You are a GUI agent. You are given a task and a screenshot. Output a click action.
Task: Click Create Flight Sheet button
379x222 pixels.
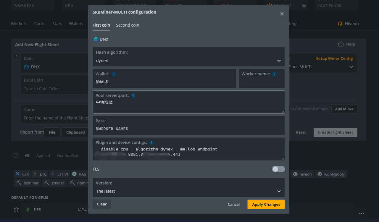click(336, 132)
